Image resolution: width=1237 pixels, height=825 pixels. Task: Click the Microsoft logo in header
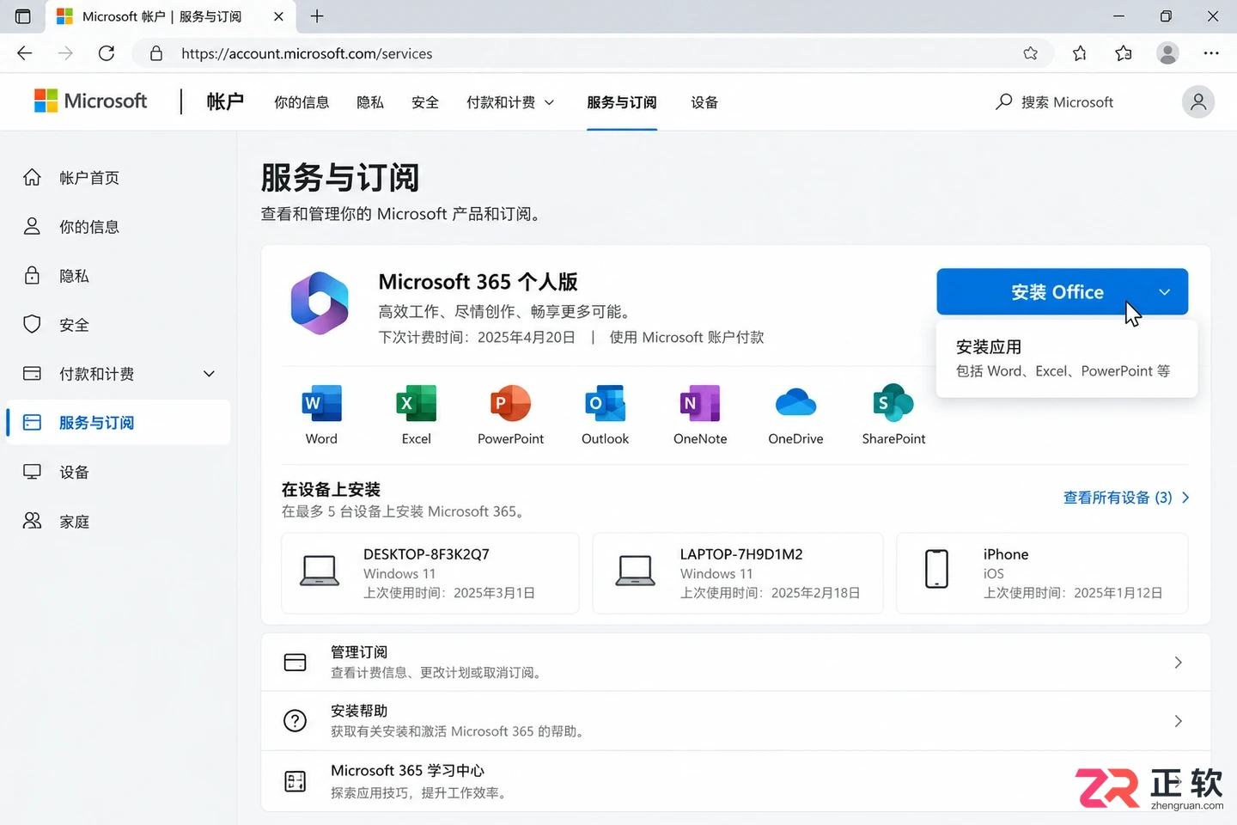click(x=90, y=101)
